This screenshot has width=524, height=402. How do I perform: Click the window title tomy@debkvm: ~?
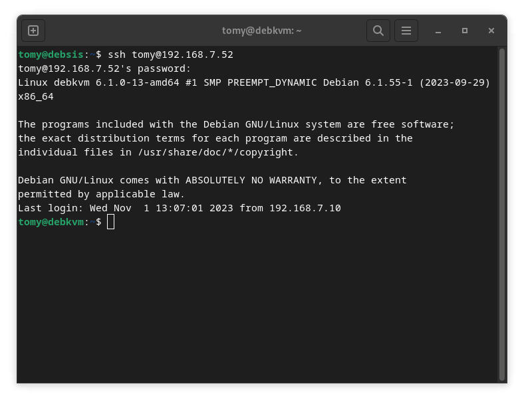261,31
